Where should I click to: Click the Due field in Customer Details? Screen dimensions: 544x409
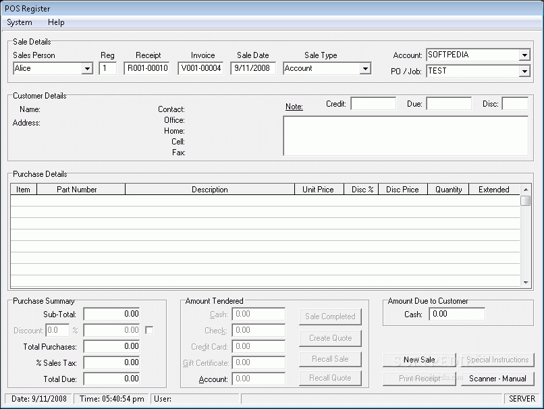click(x=449, y=104)
